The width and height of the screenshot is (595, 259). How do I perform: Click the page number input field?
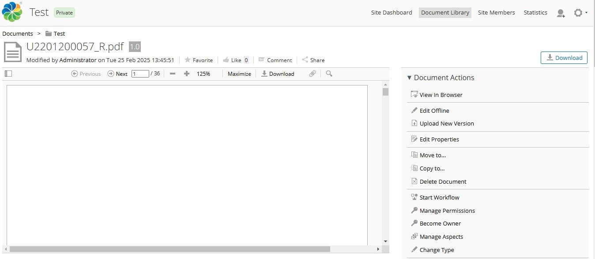click(x=140, y=74)
